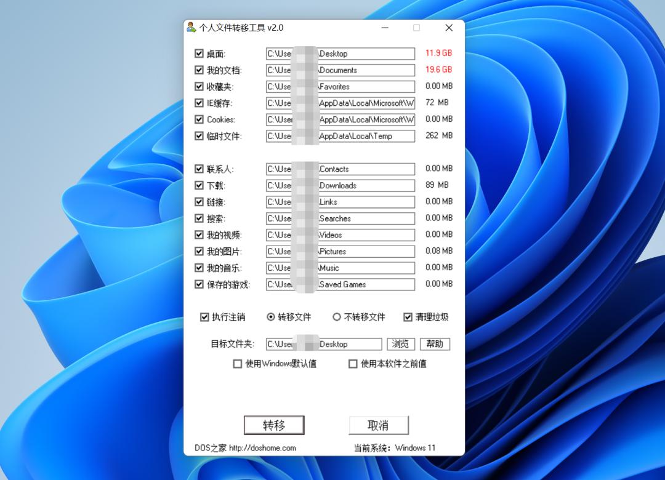665x480 pixels.
Task: Disable the 我的视频 (My Videos) option
Action: click(199, 234)
